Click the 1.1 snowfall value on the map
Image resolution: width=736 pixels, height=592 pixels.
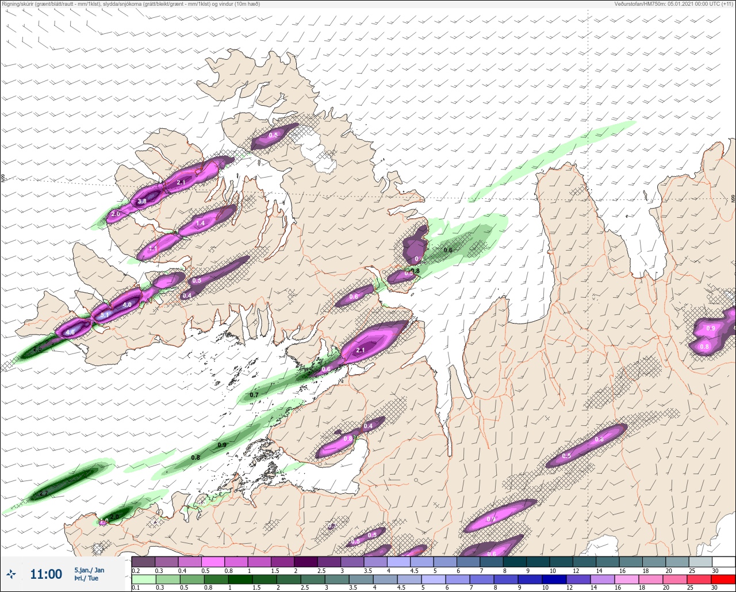153,249
